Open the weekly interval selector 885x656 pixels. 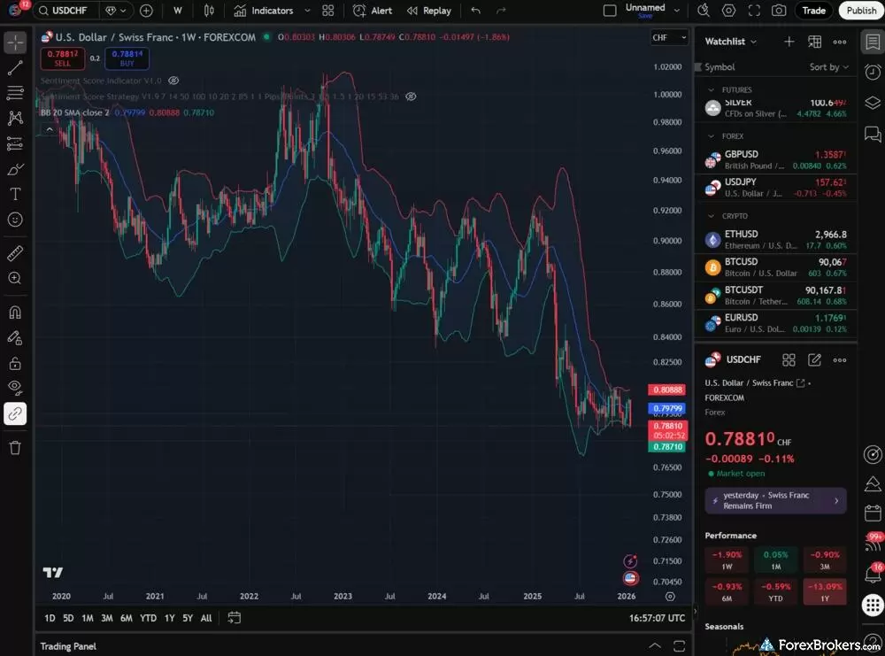click(178, 11)
